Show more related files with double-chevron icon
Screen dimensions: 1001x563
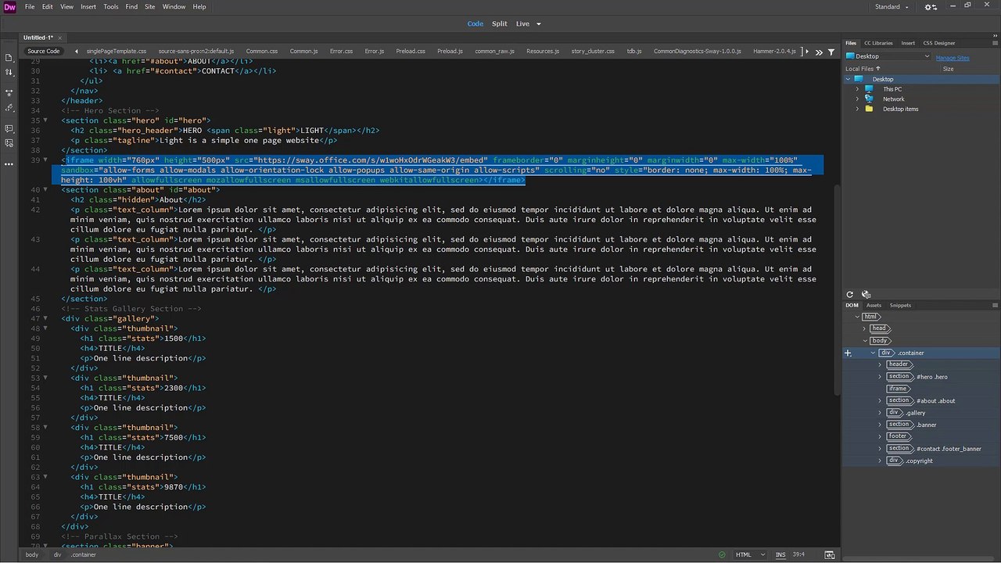(x=819, y=52)
